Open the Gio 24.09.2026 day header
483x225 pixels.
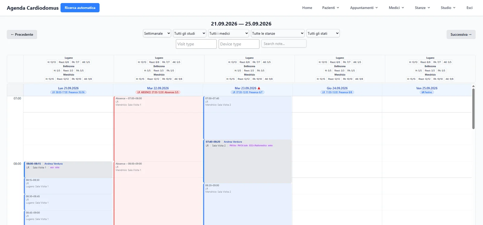coord(337,88)
